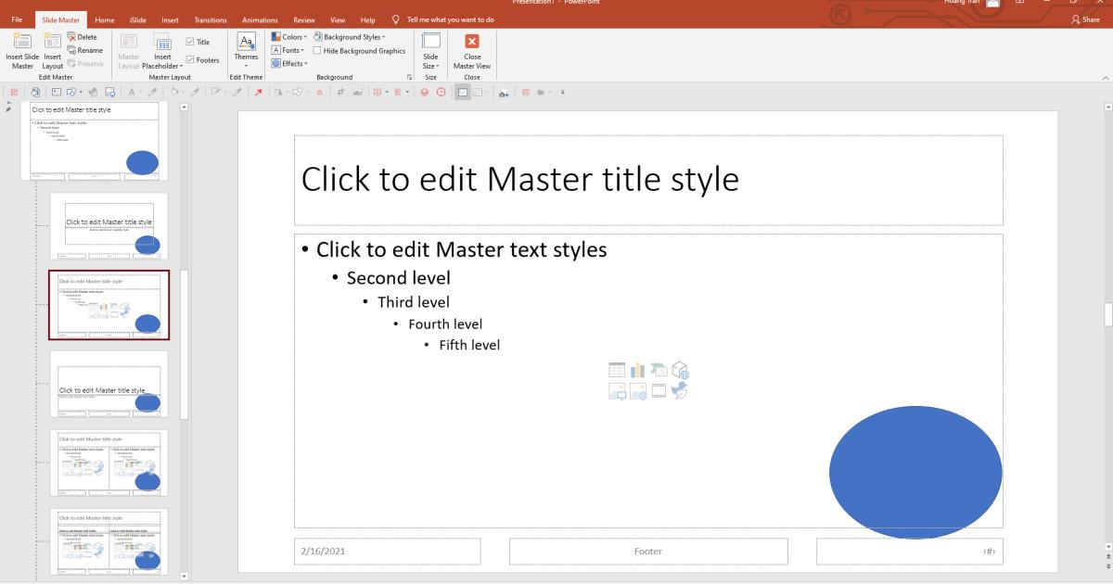Toggle the Title checkbox
Image resolution: width=1113 pixels, height=584 pixels.
(191, 41)
